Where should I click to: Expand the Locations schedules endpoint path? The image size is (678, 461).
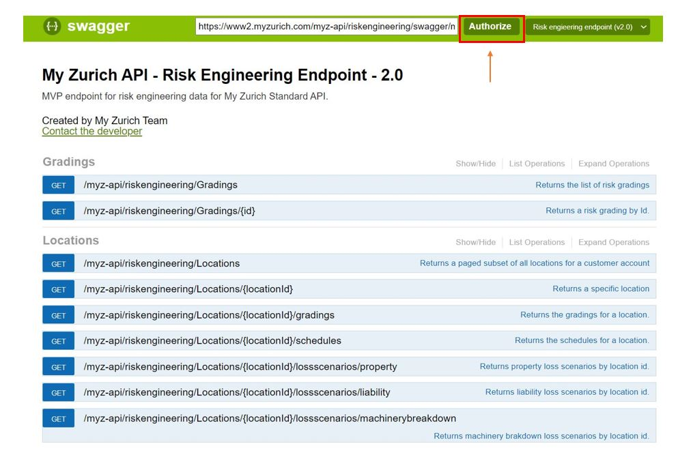(212, 340)
